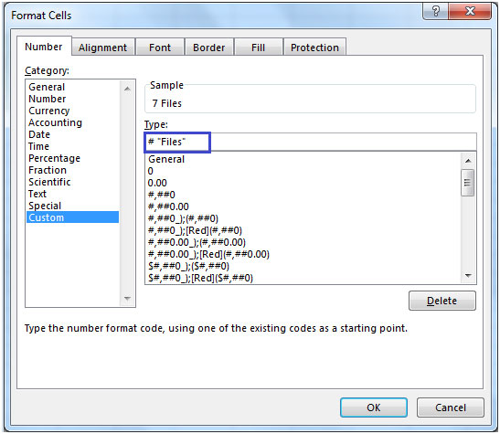Click the format list scroll-up arrow
Screen dimensions: 500x434
(468, 160)
